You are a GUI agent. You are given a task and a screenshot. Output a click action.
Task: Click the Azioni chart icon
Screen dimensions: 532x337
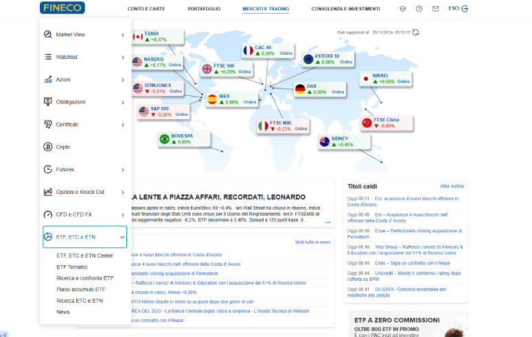click(48, 79)
